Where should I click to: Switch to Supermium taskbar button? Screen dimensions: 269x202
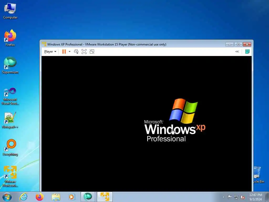[x=88, y=197]
